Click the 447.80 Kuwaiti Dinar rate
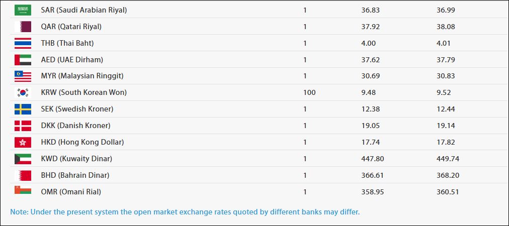The width and height of the screenshot is (509, 226). coord(373,159)
